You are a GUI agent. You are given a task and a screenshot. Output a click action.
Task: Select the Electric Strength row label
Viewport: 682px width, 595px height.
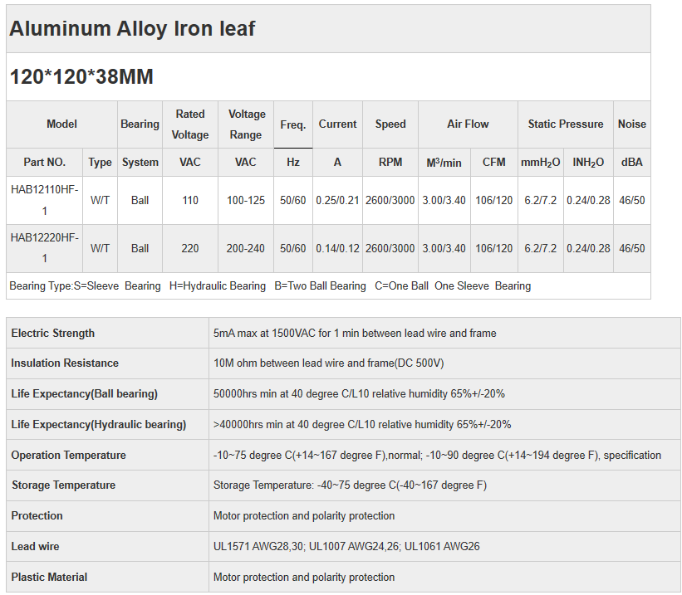click(x=53, y=333)
